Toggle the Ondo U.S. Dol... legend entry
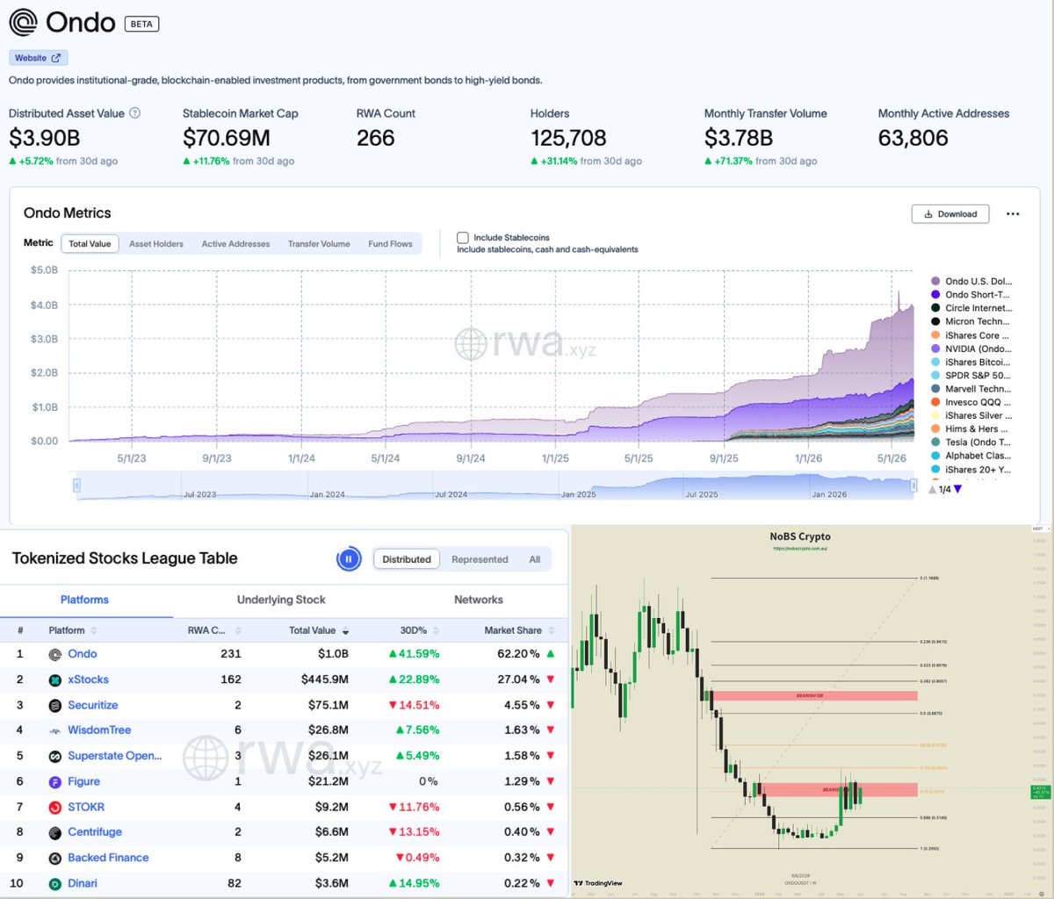The image size is (1054, 899). tap(971, 281)
